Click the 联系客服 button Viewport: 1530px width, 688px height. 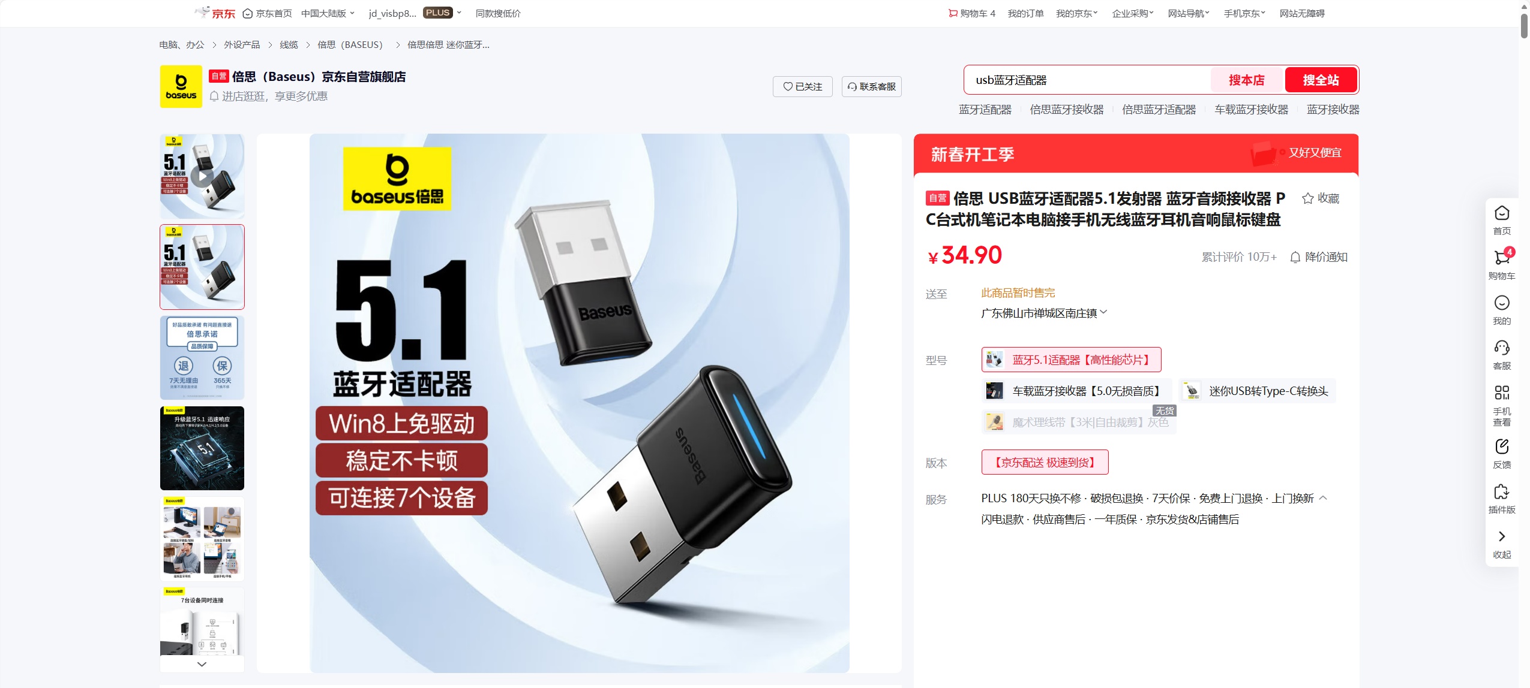pyautogui.click(x=871, y=86)
